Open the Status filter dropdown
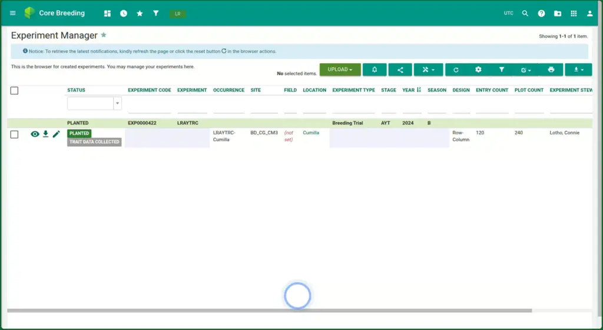Screen dimensions: 603x330 pyautogui.click(x=117, y=104)
